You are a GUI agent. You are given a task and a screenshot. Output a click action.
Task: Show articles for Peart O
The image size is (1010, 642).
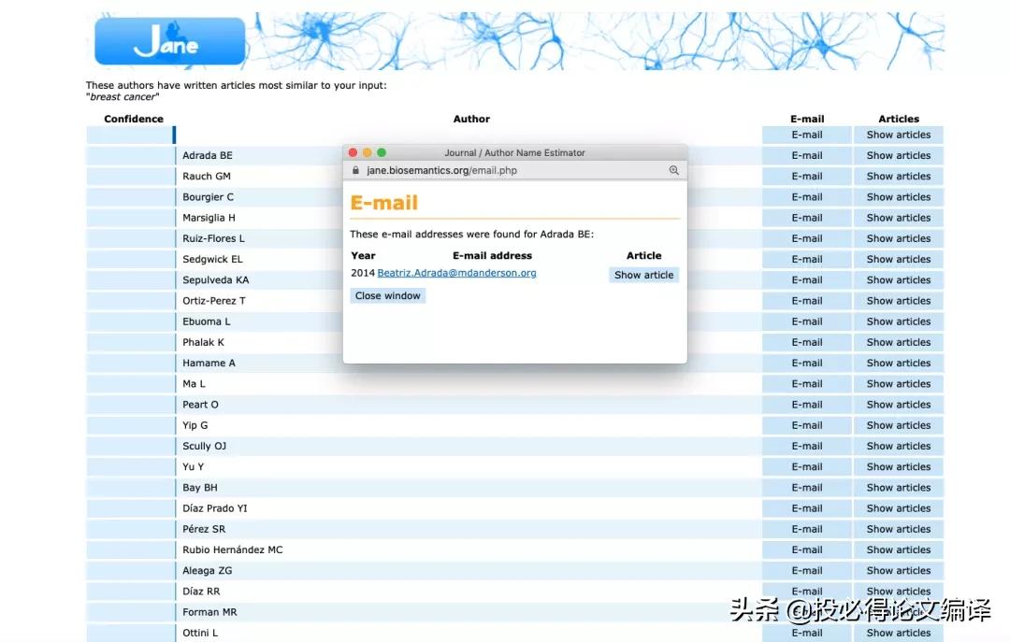click(x=899, y=405)
